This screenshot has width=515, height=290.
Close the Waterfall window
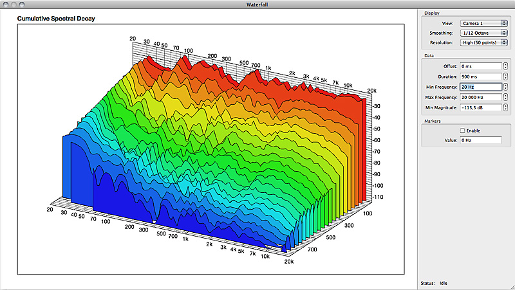pyautogui.click(x=5, y=5)
